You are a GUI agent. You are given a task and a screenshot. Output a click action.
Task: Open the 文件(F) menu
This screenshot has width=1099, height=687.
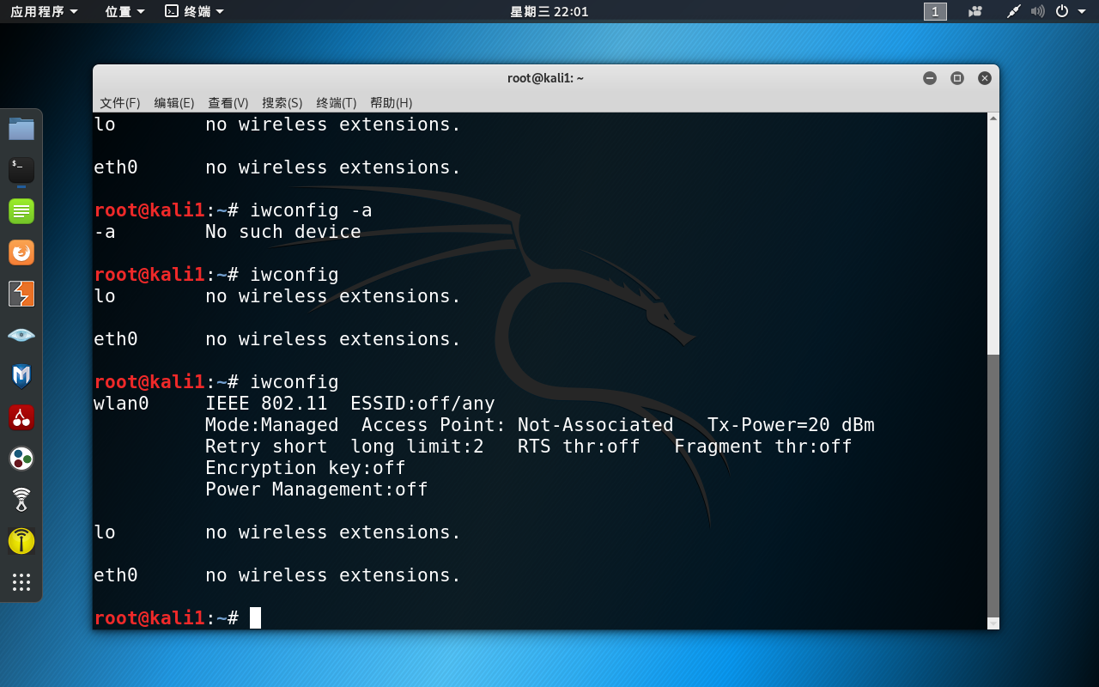[119, 102]
